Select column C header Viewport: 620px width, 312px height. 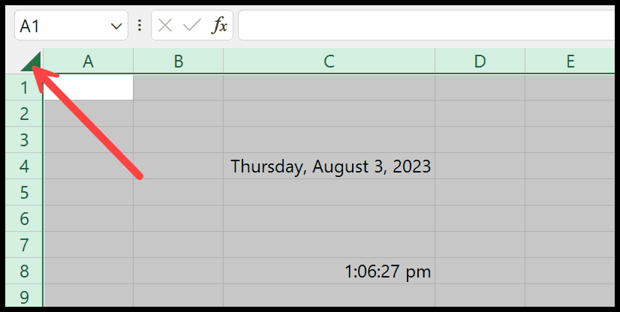[x=330, y=61]
